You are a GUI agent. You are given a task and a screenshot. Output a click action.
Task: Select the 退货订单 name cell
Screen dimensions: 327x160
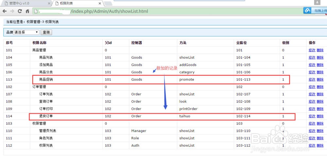pyautogui.click(x=46, y=116)
